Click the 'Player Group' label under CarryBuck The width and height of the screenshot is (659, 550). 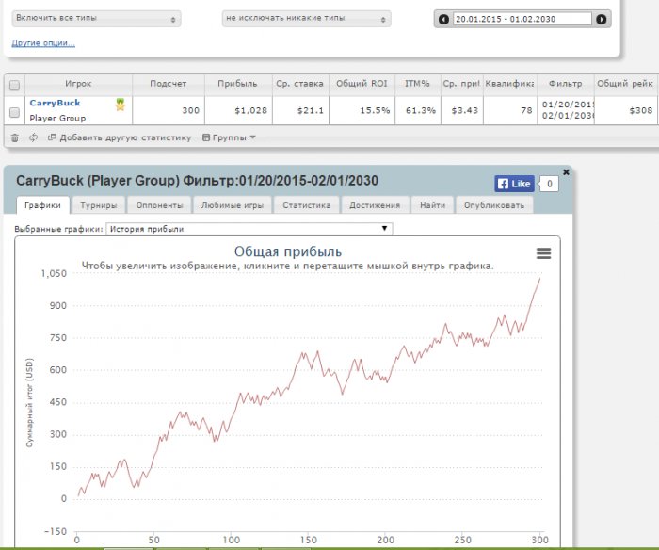pos(57,118)
